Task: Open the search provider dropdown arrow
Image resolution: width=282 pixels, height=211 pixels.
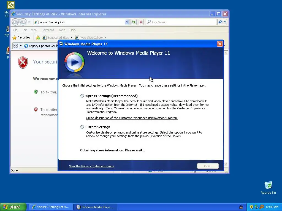Action: tap(225, 22)
